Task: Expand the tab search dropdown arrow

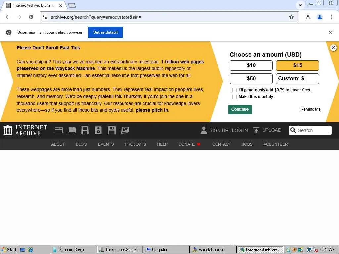Action: (300, 5)
